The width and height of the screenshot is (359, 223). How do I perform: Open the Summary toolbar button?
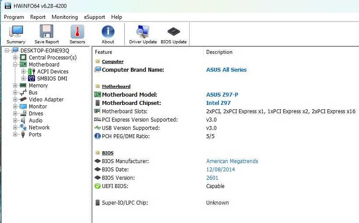[x=16, y=35]
